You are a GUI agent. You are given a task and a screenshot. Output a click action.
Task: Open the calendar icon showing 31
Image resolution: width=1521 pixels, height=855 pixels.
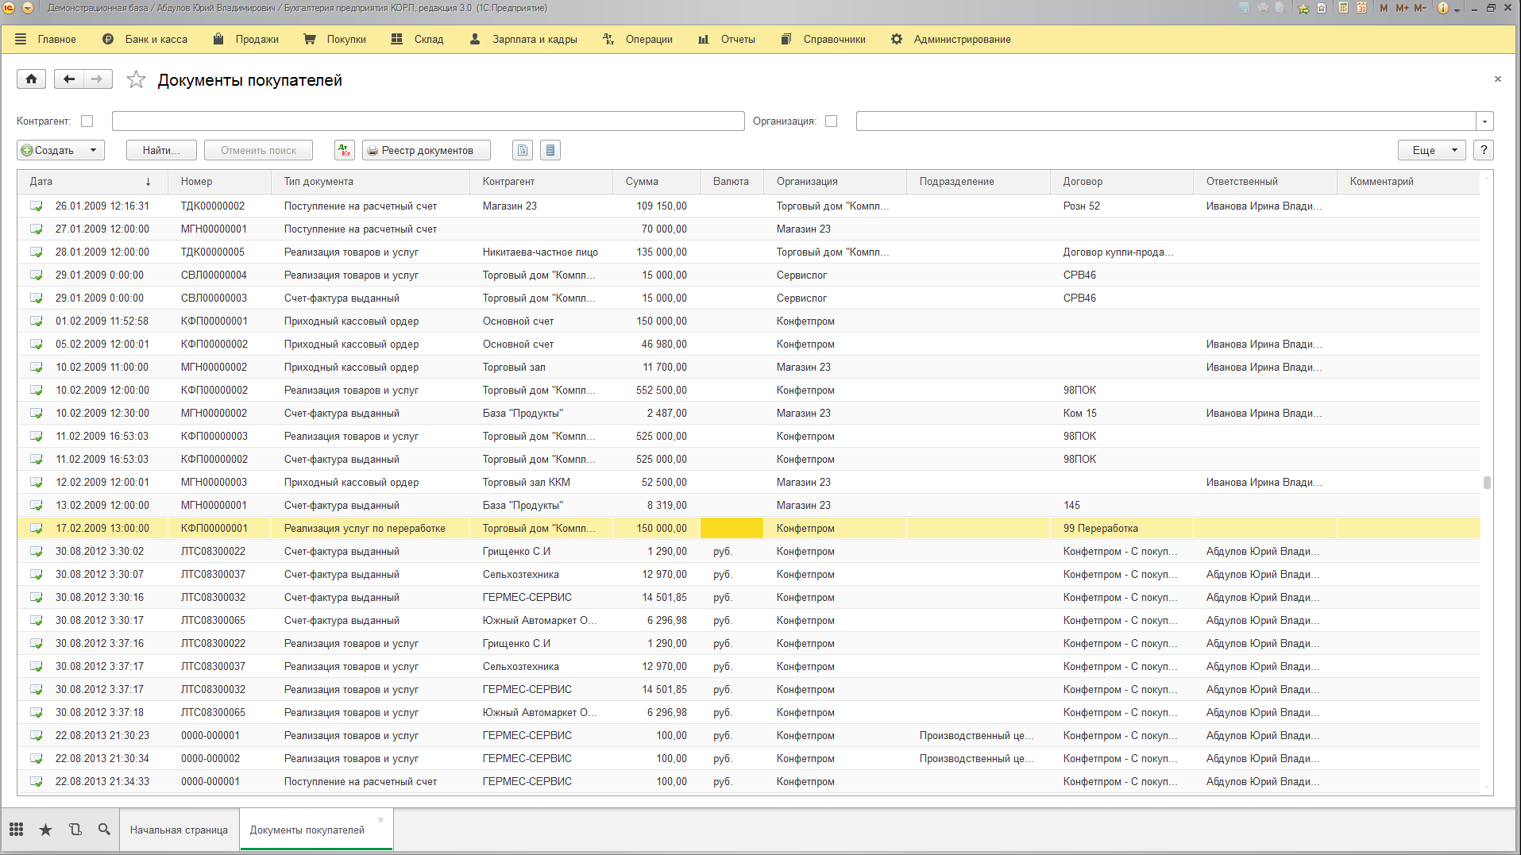coord(1361,8)
